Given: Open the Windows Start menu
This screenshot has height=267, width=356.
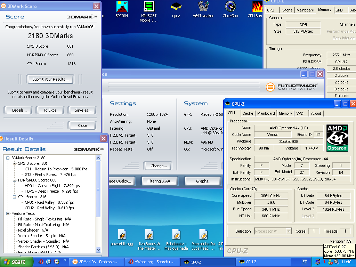Looking at the screenshot, I should (x=16, y=262).
